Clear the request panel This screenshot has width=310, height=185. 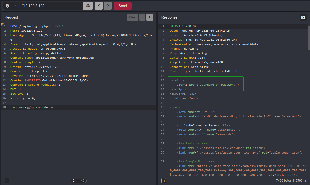[x=133, y=17]
